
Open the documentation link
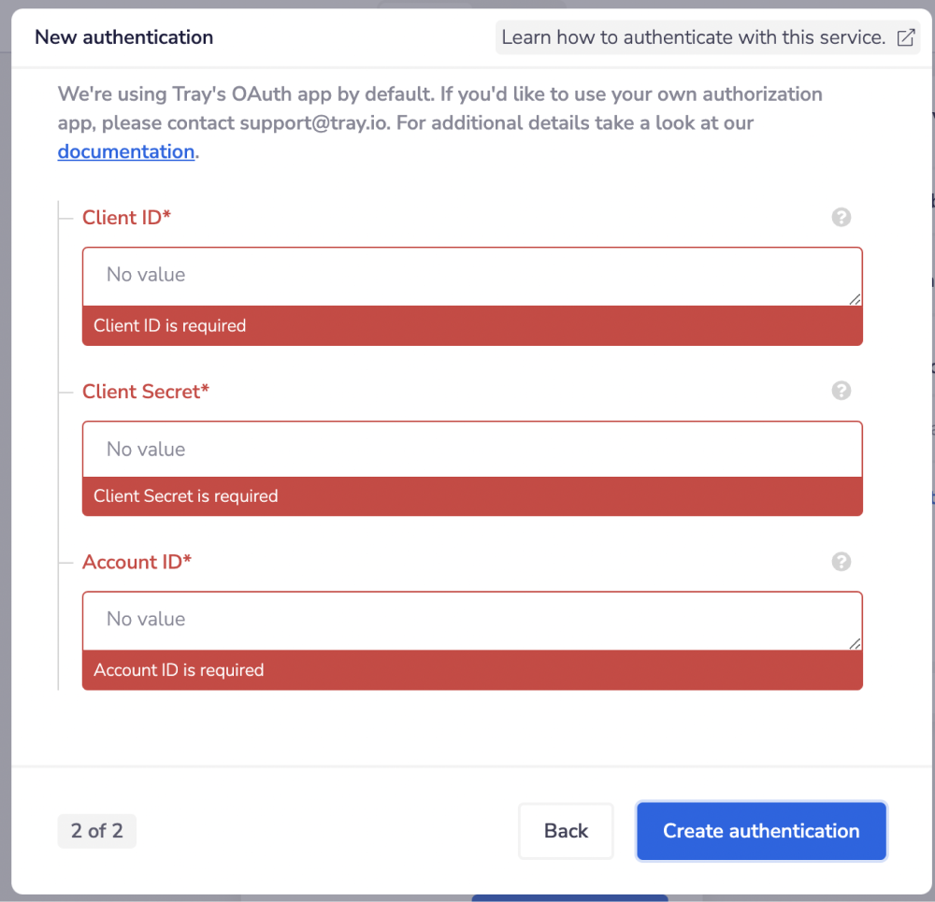coord(125,151)
